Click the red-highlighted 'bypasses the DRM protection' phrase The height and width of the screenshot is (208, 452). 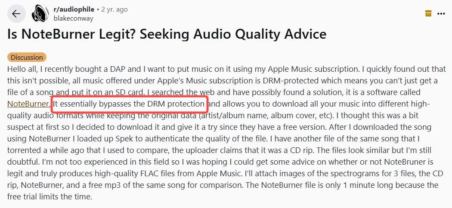pos(152,104)
